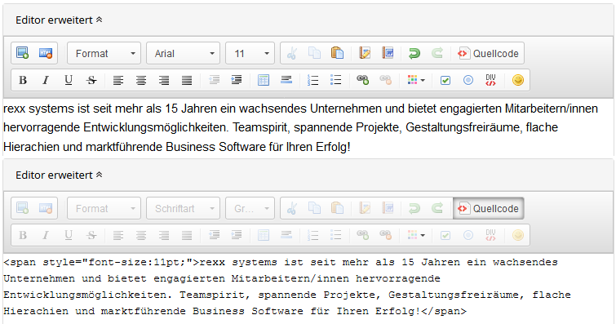Open the colour palette dropdown in the active editor

point(416,80)
